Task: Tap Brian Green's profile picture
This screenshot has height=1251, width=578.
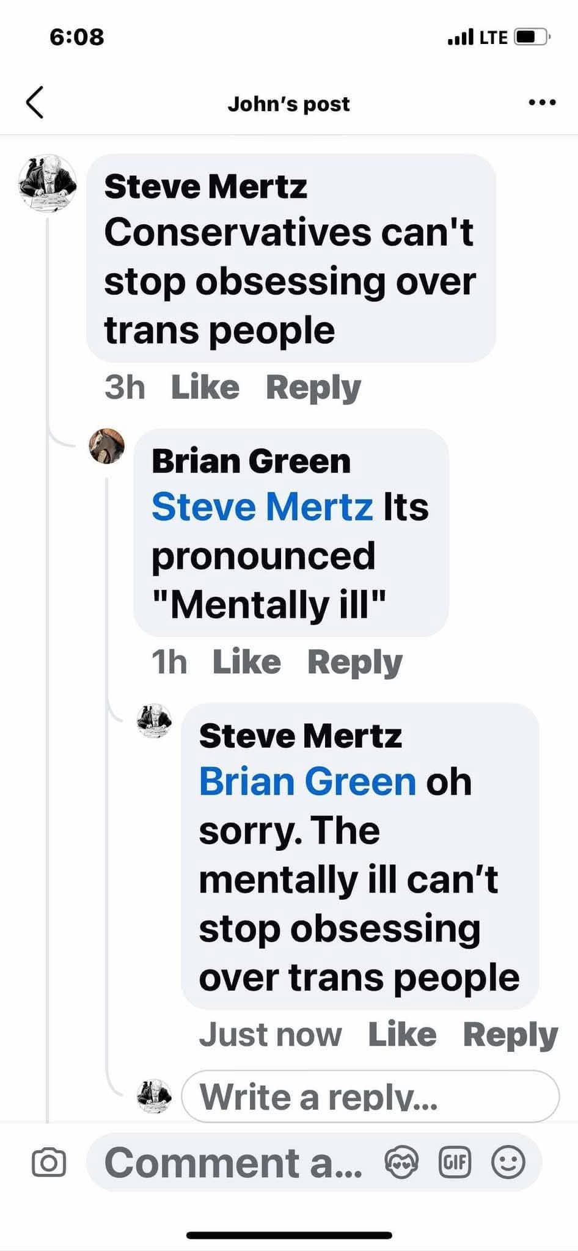Action: 107,445
